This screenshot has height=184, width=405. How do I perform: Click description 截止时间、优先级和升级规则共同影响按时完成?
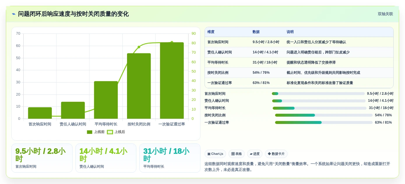click(x=323, y=73)
